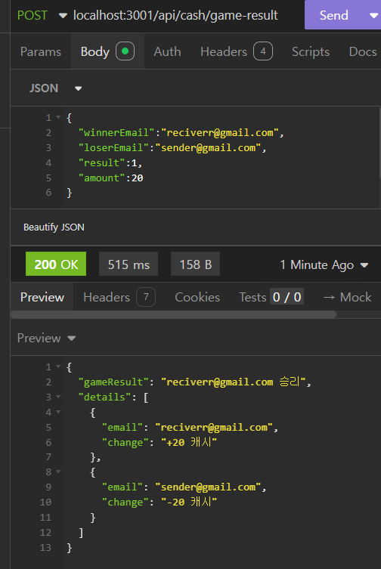Click the "loserEmail" key in request body
The height and width of the screenshot is (569, 381).
click(113, 148)
